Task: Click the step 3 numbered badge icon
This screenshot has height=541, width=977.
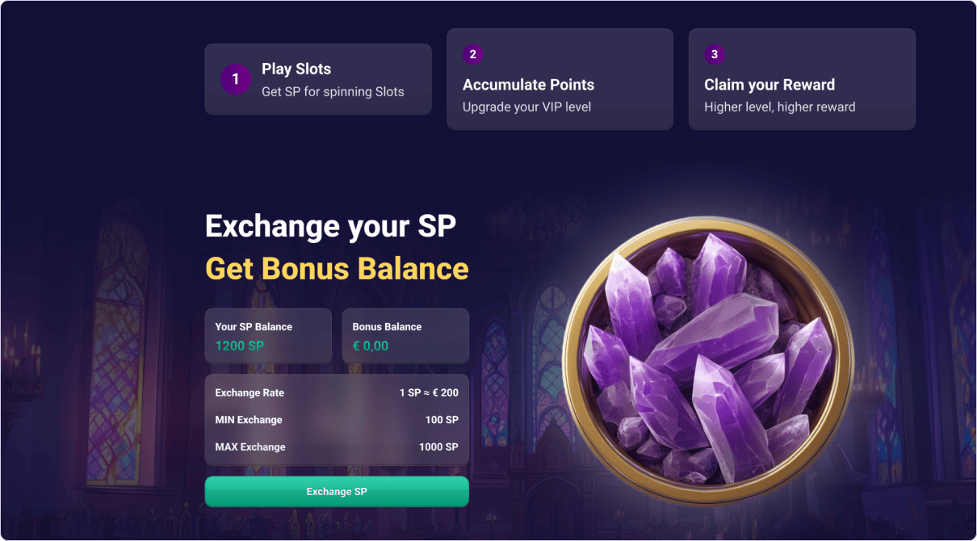Action: 715,54
